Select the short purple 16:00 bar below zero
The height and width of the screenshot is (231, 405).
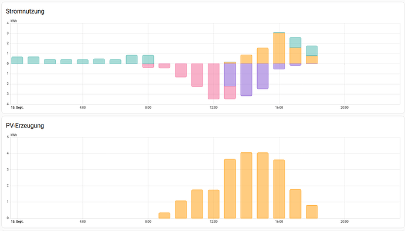click(x=279, y=66)
